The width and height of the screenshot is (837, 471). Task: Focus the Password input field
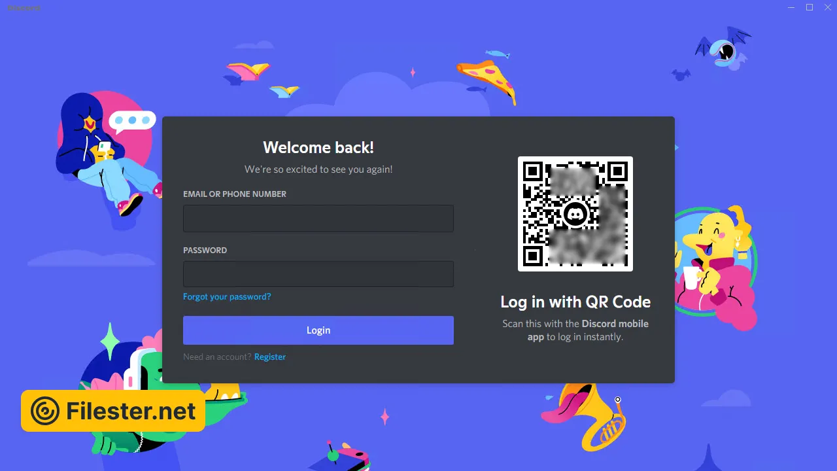click(318, 274)
